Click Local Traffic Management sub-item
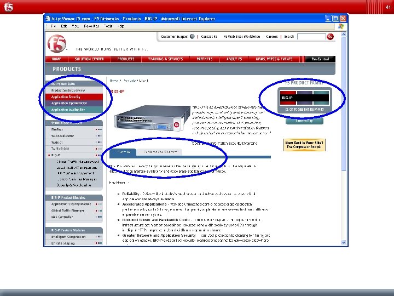This screenshot has height=296, width=394. coord(77,168)
